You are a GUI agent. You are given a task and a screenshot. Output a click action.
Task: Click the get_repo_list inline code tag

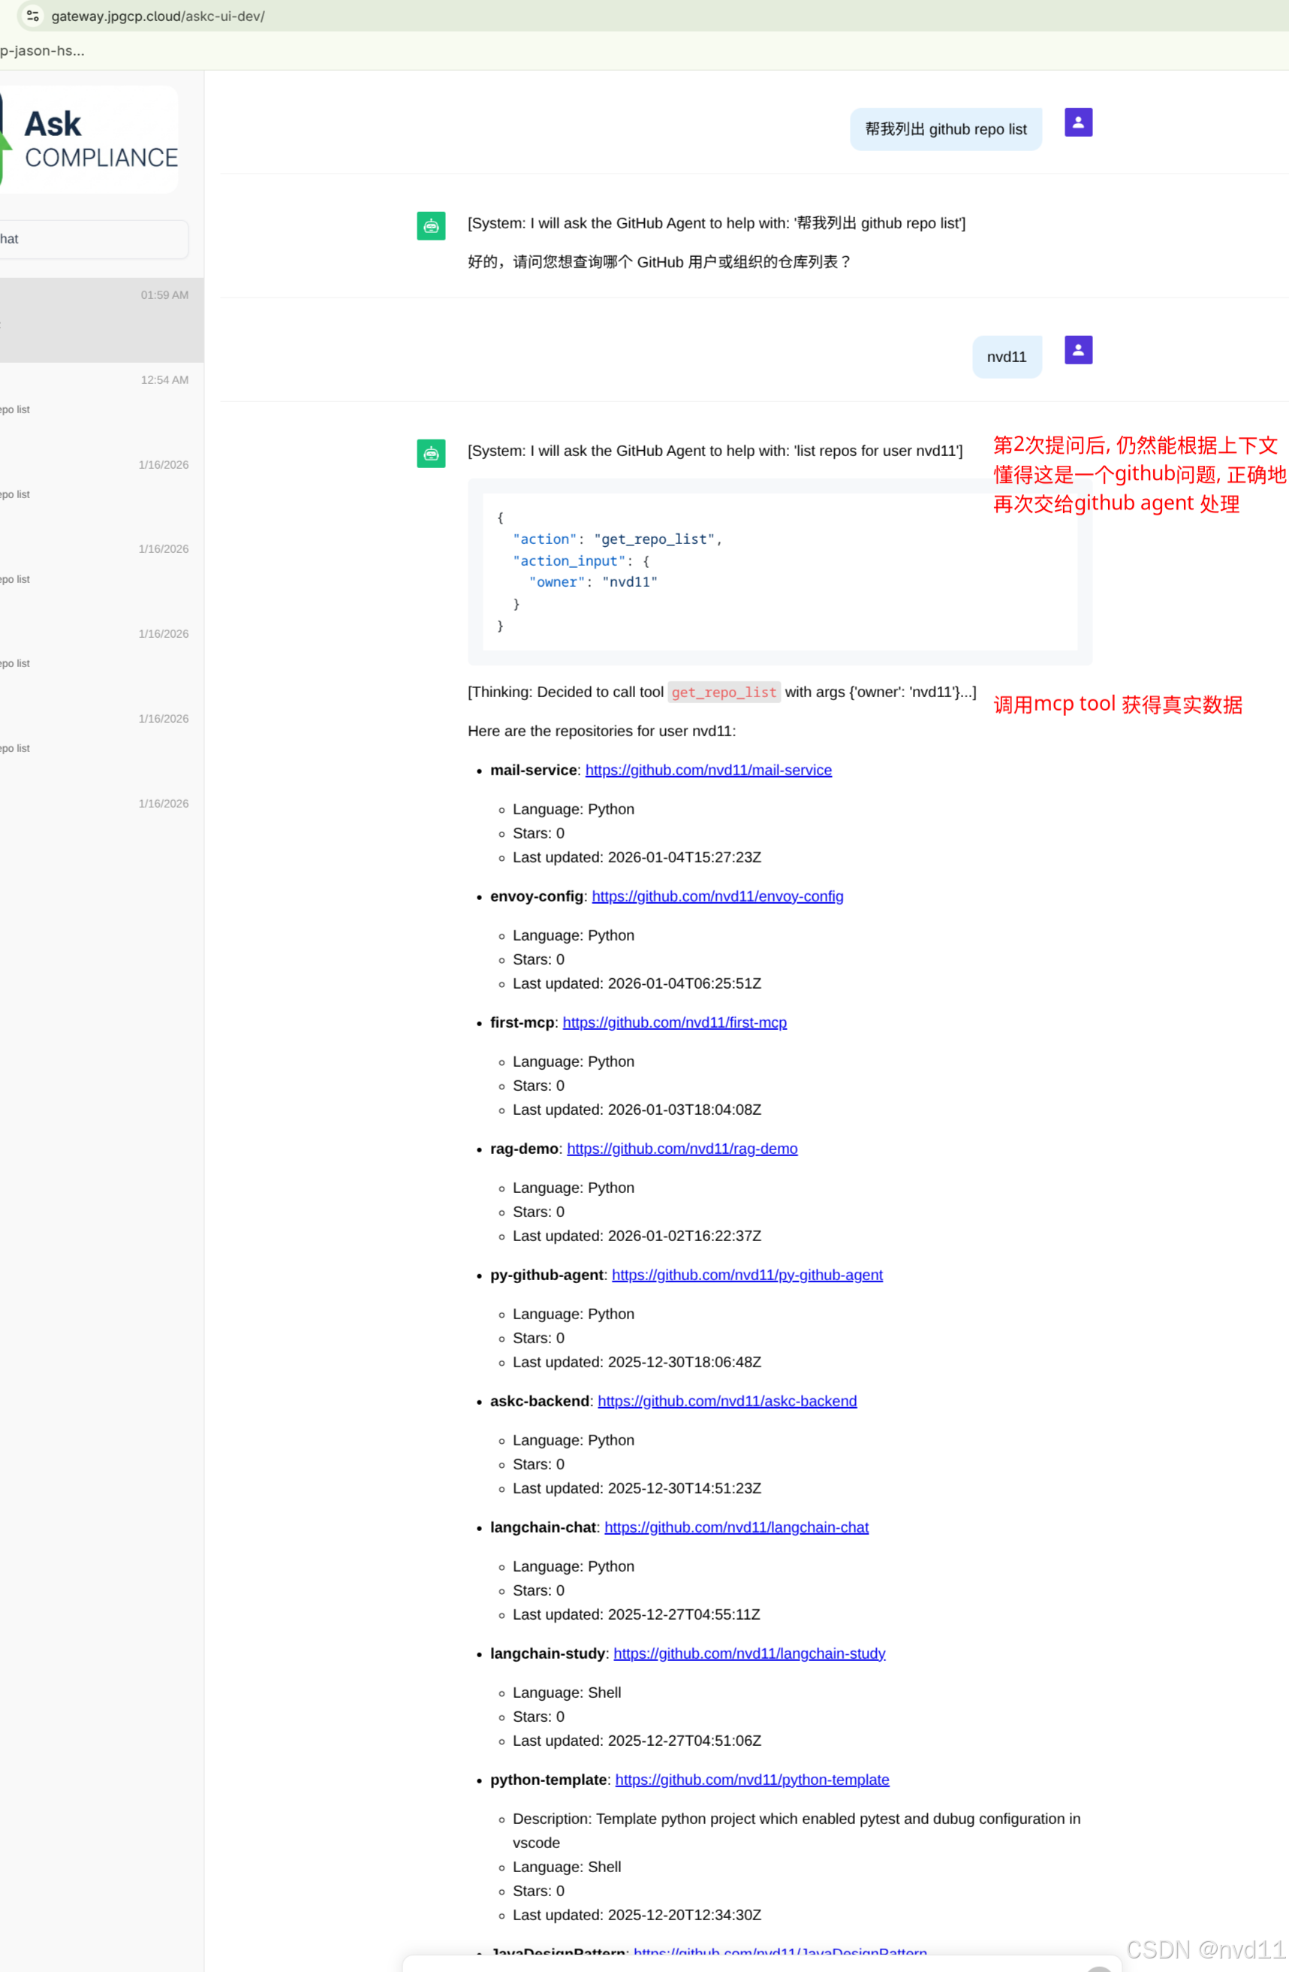(724, 692)
